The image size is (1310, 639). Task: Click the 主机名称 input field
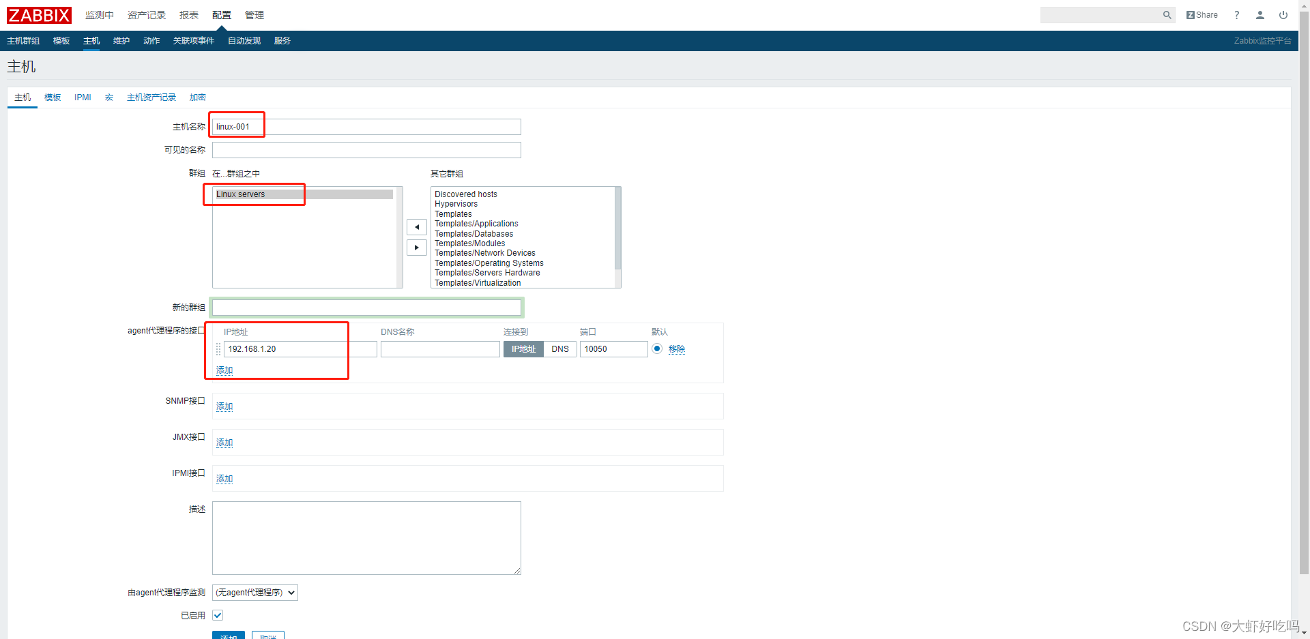tap(366, 127)
